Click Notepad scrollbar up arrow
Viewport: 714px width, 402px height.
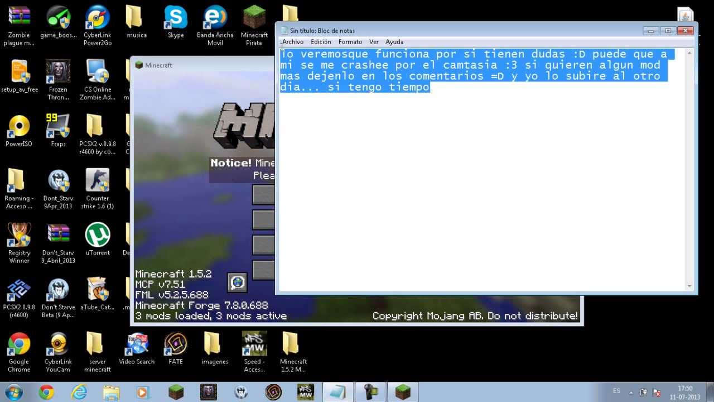coord(689,53)
